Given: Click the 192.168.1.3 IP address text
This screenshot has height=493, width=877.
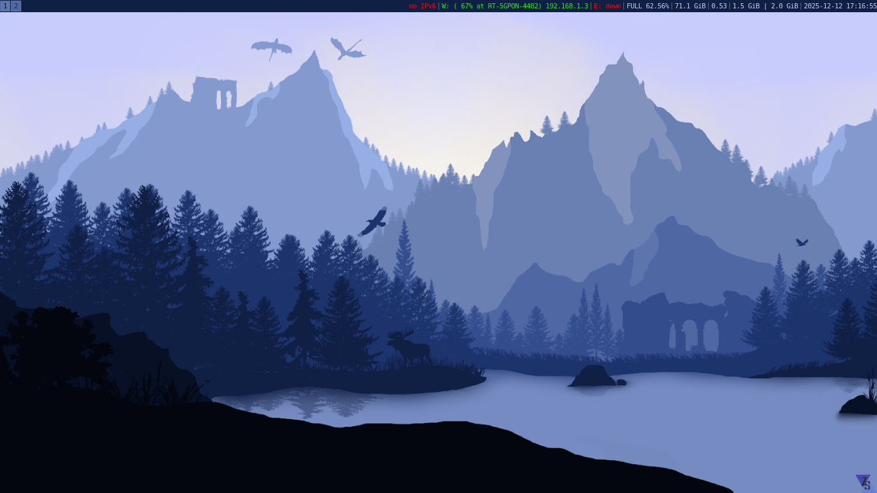Looking at the screenshot, I should (x=566, y=6).
